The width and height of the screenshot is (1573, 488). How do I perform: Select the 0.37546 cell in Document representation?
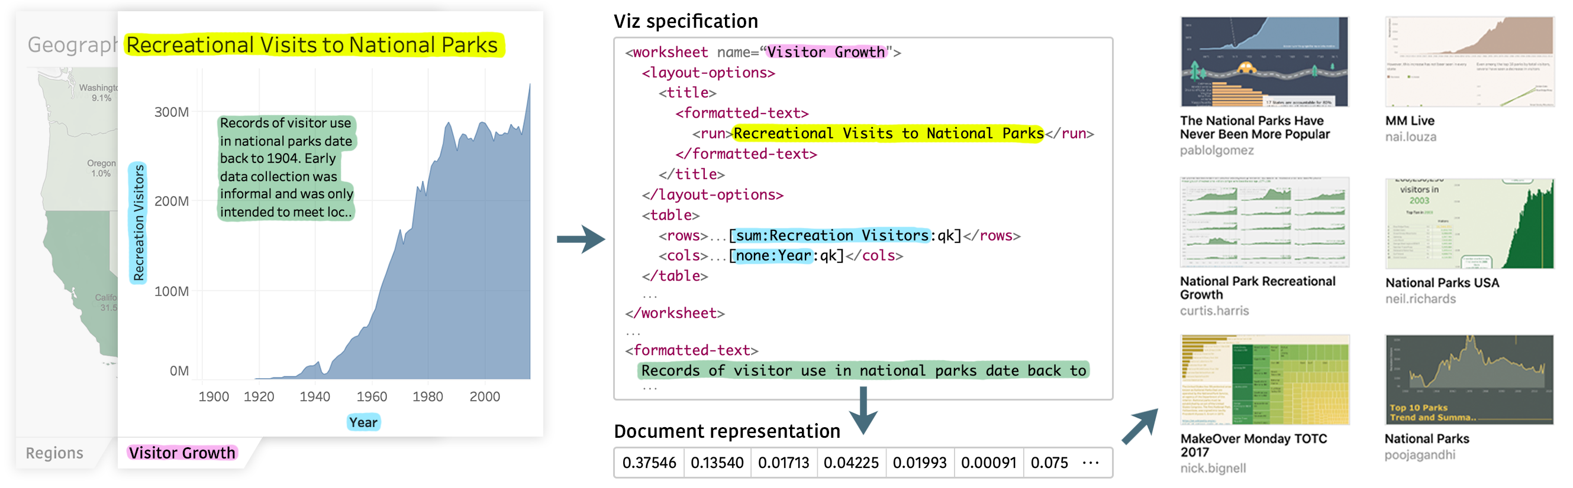point(649,463)
